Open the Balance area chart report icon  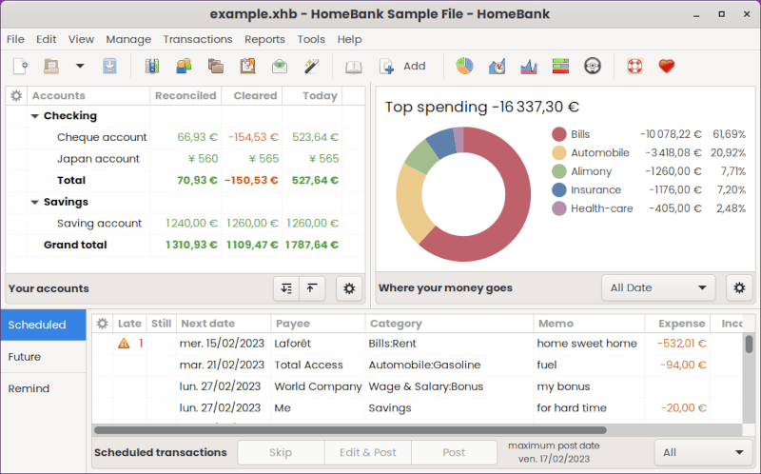(x=529, y=66)
